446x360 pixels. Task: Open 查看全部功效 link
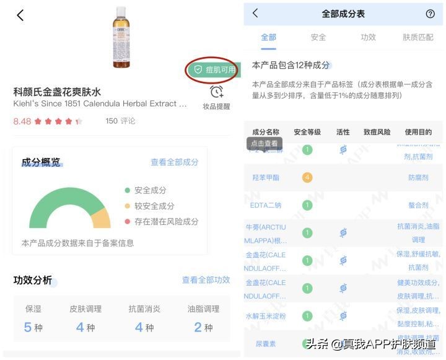[206, 279]
